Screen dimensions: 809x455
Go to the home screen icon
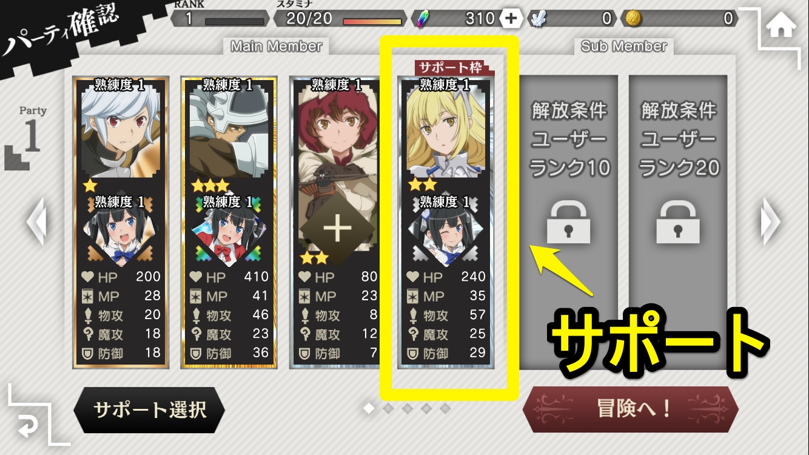pos(780,26)
